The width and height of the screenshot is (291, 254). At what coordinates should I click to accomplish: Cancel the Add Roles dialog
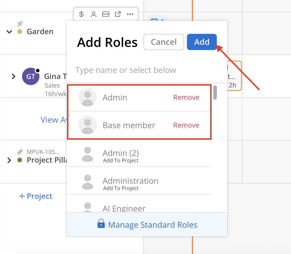tap(164, 42)
